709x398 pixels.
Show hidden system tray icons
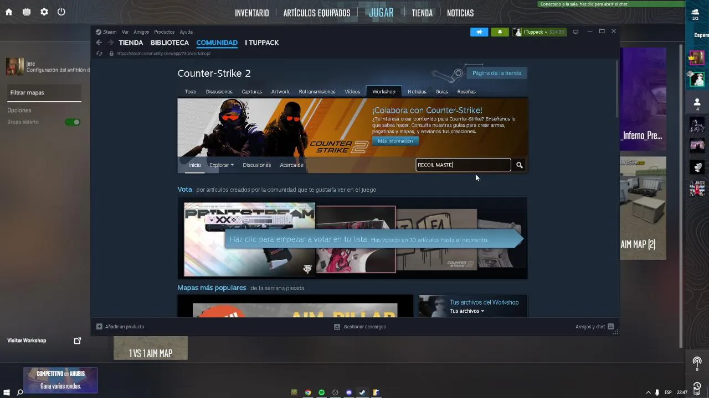coord(648,392)
